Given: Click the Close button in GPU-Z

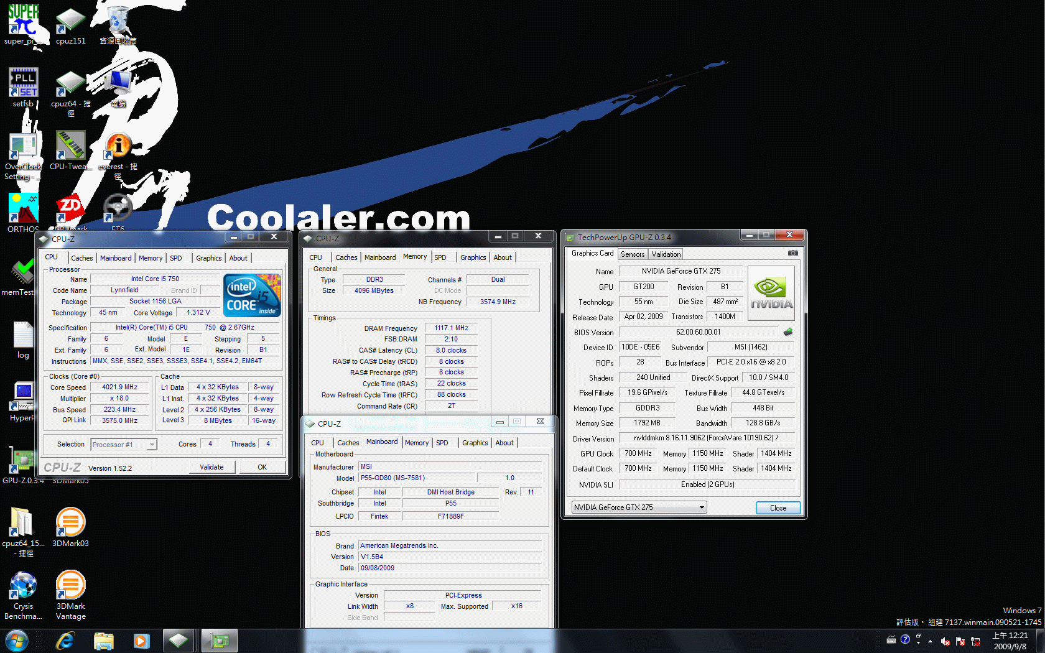Looking at the screenshot, I should coord(778,507).
